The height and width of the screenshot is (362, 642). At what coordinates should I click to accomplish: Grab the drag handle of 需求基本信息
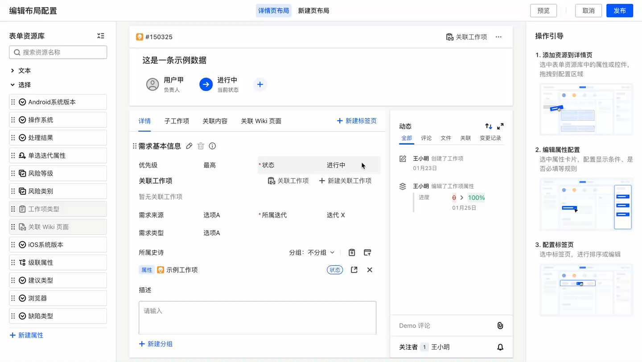[x=135, y=146]
